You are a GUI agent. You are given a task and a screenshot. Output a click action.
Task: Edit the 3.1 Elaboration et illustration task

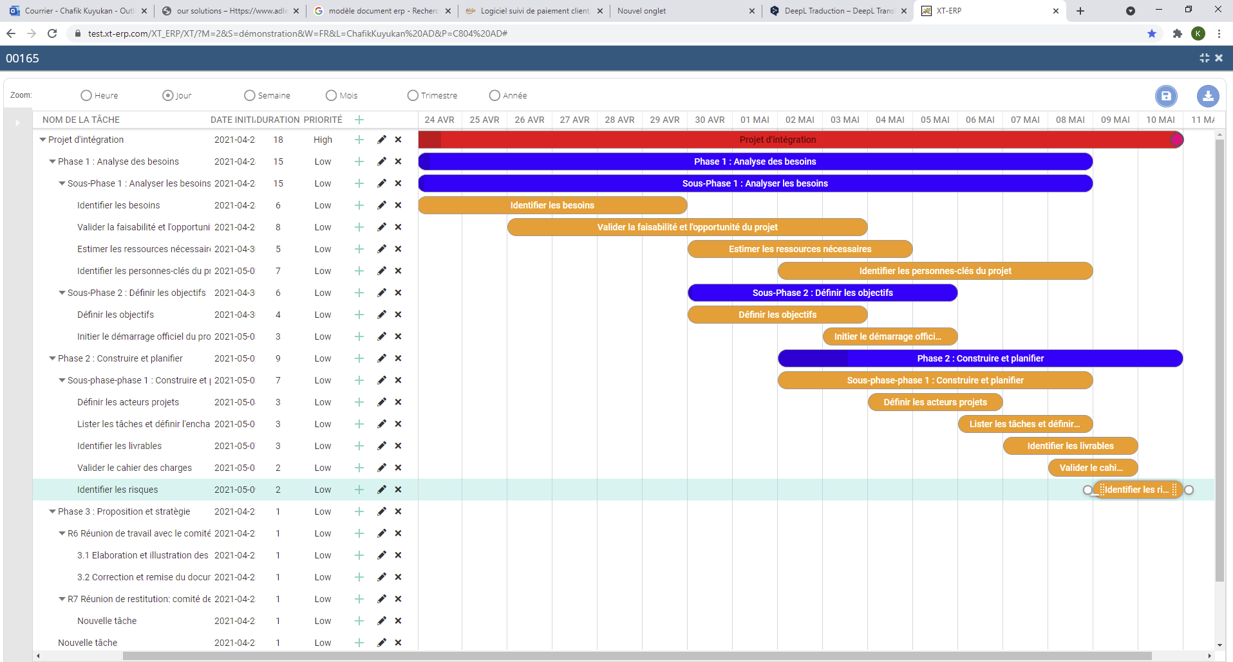(382, 555)
